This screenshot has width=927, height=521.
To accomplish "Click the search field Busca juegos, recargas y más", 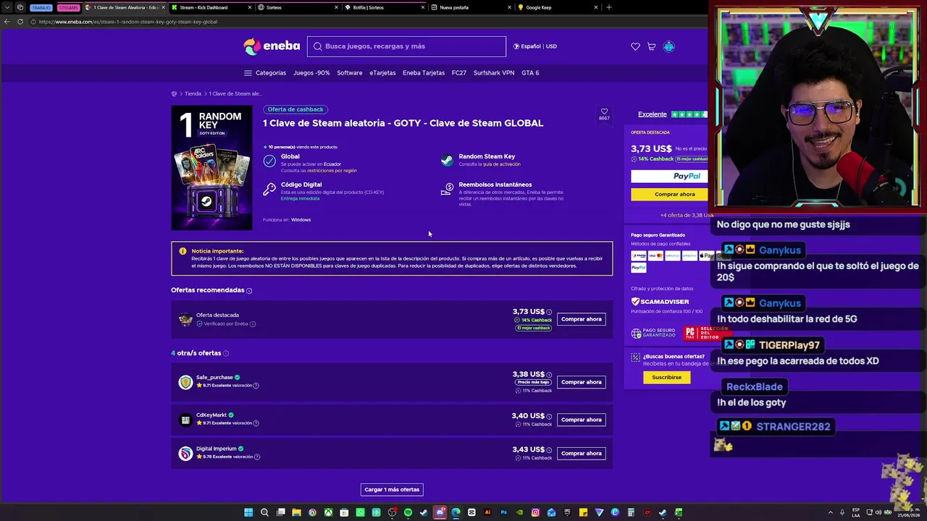I will click(406, 46).
